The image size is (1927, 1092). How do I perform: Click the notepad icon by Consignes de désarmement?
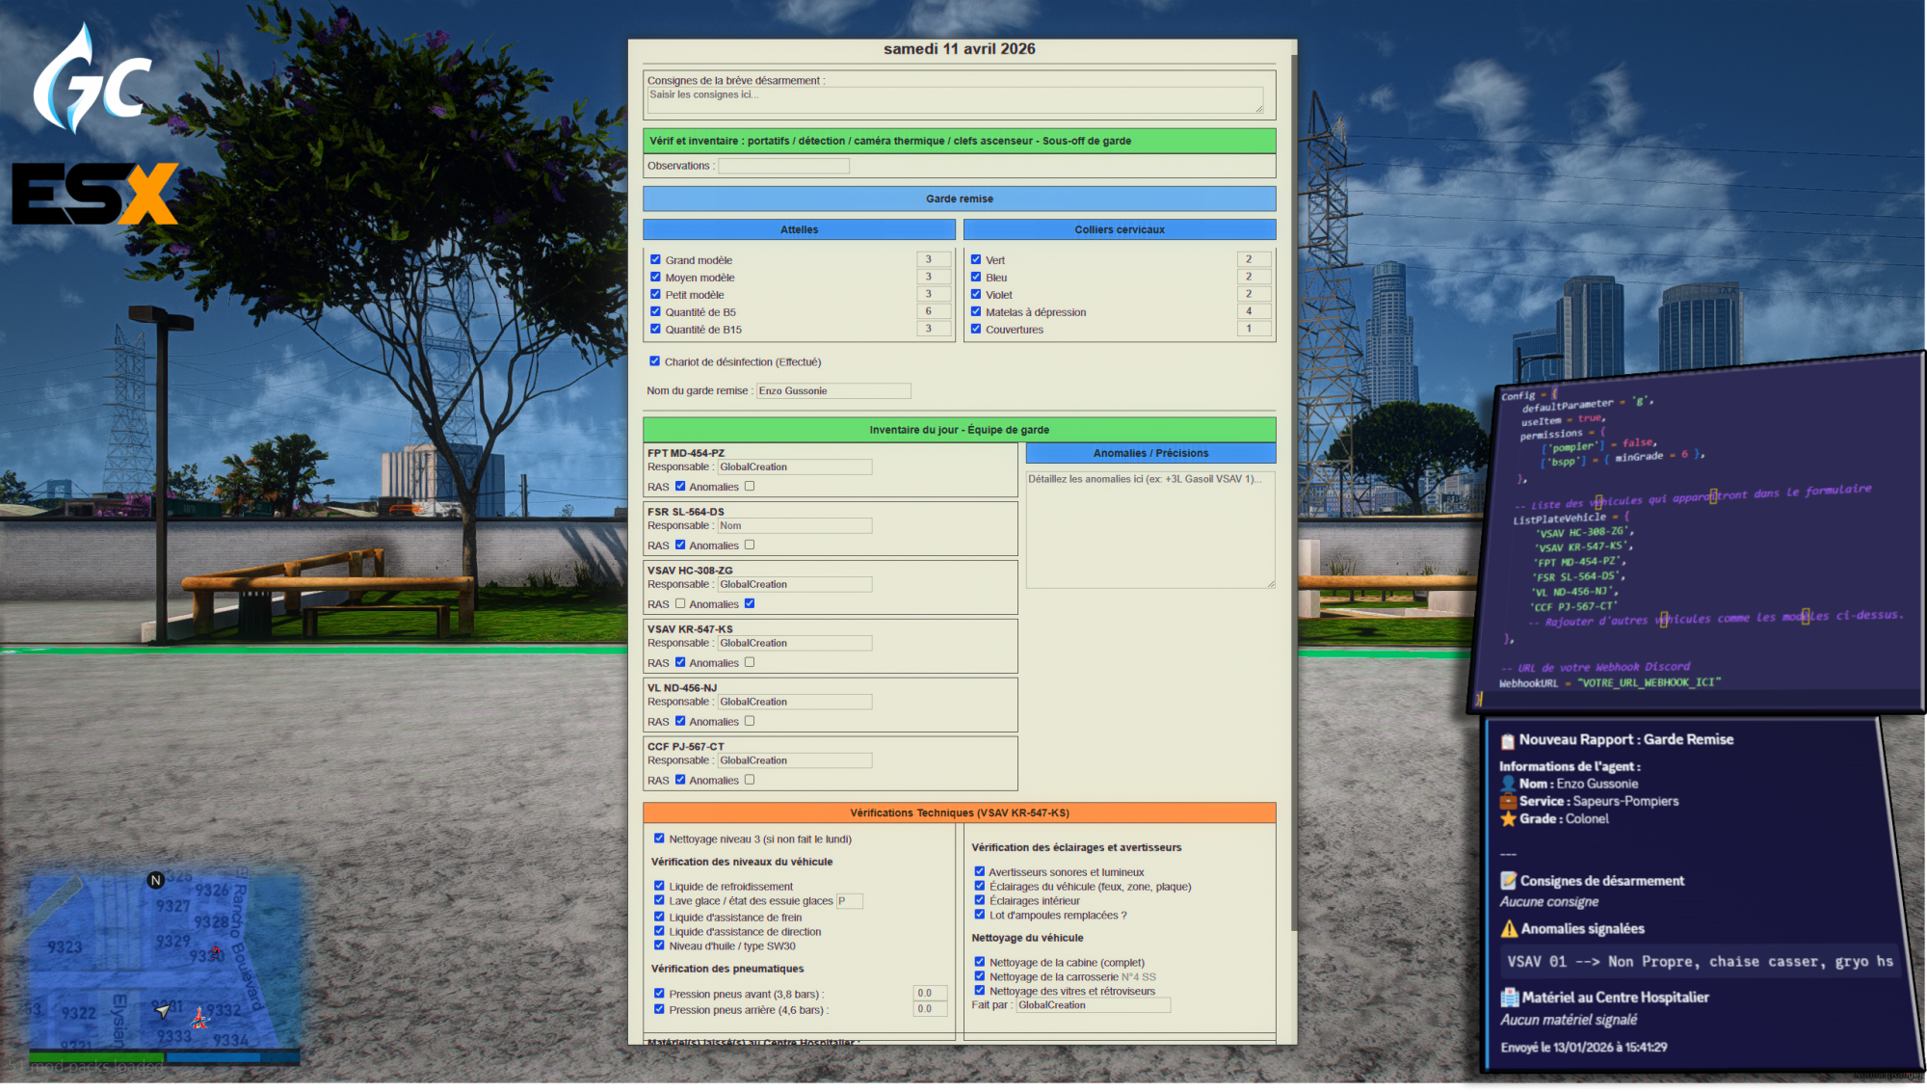(x=1509, y=881)
